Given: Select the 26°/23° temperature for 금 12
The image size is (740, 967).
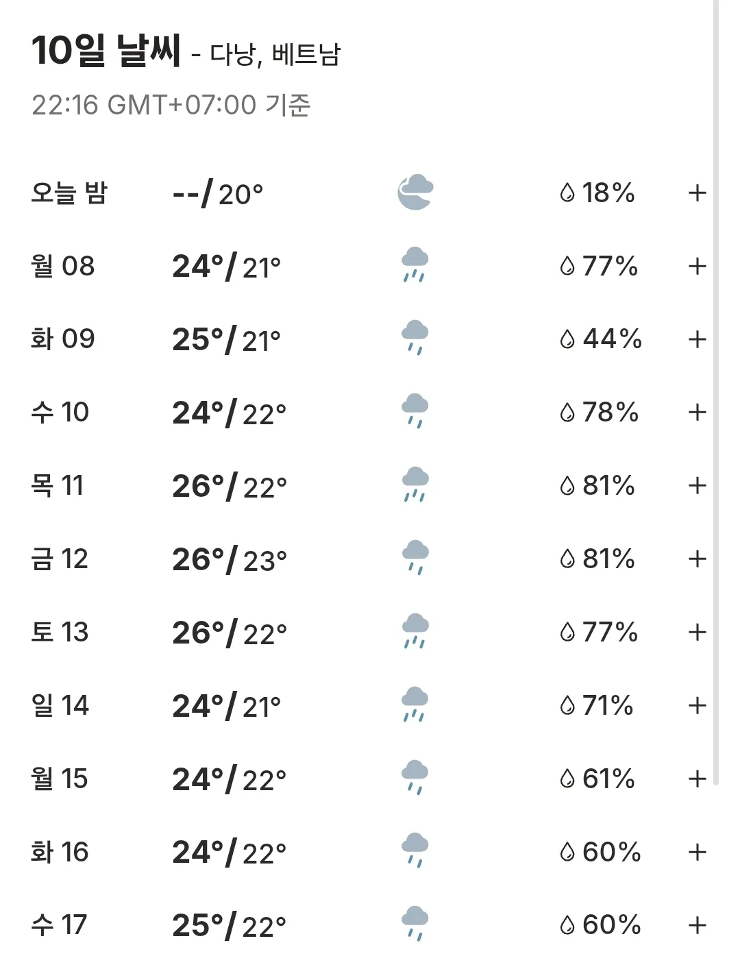Looking at the screenshot, I should point(230,560).
